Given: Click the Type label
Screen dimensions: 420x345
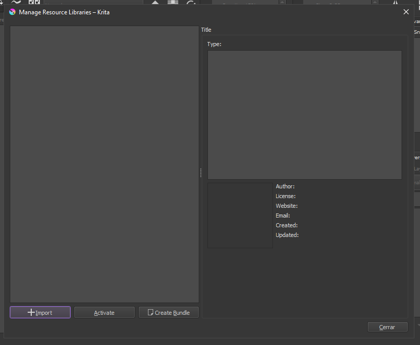Looking at the screenshot, I should [214, 44].
